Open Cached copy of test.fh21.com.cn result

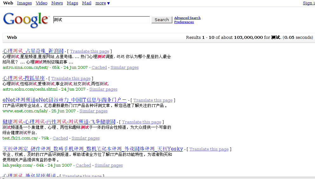(60, 138)
